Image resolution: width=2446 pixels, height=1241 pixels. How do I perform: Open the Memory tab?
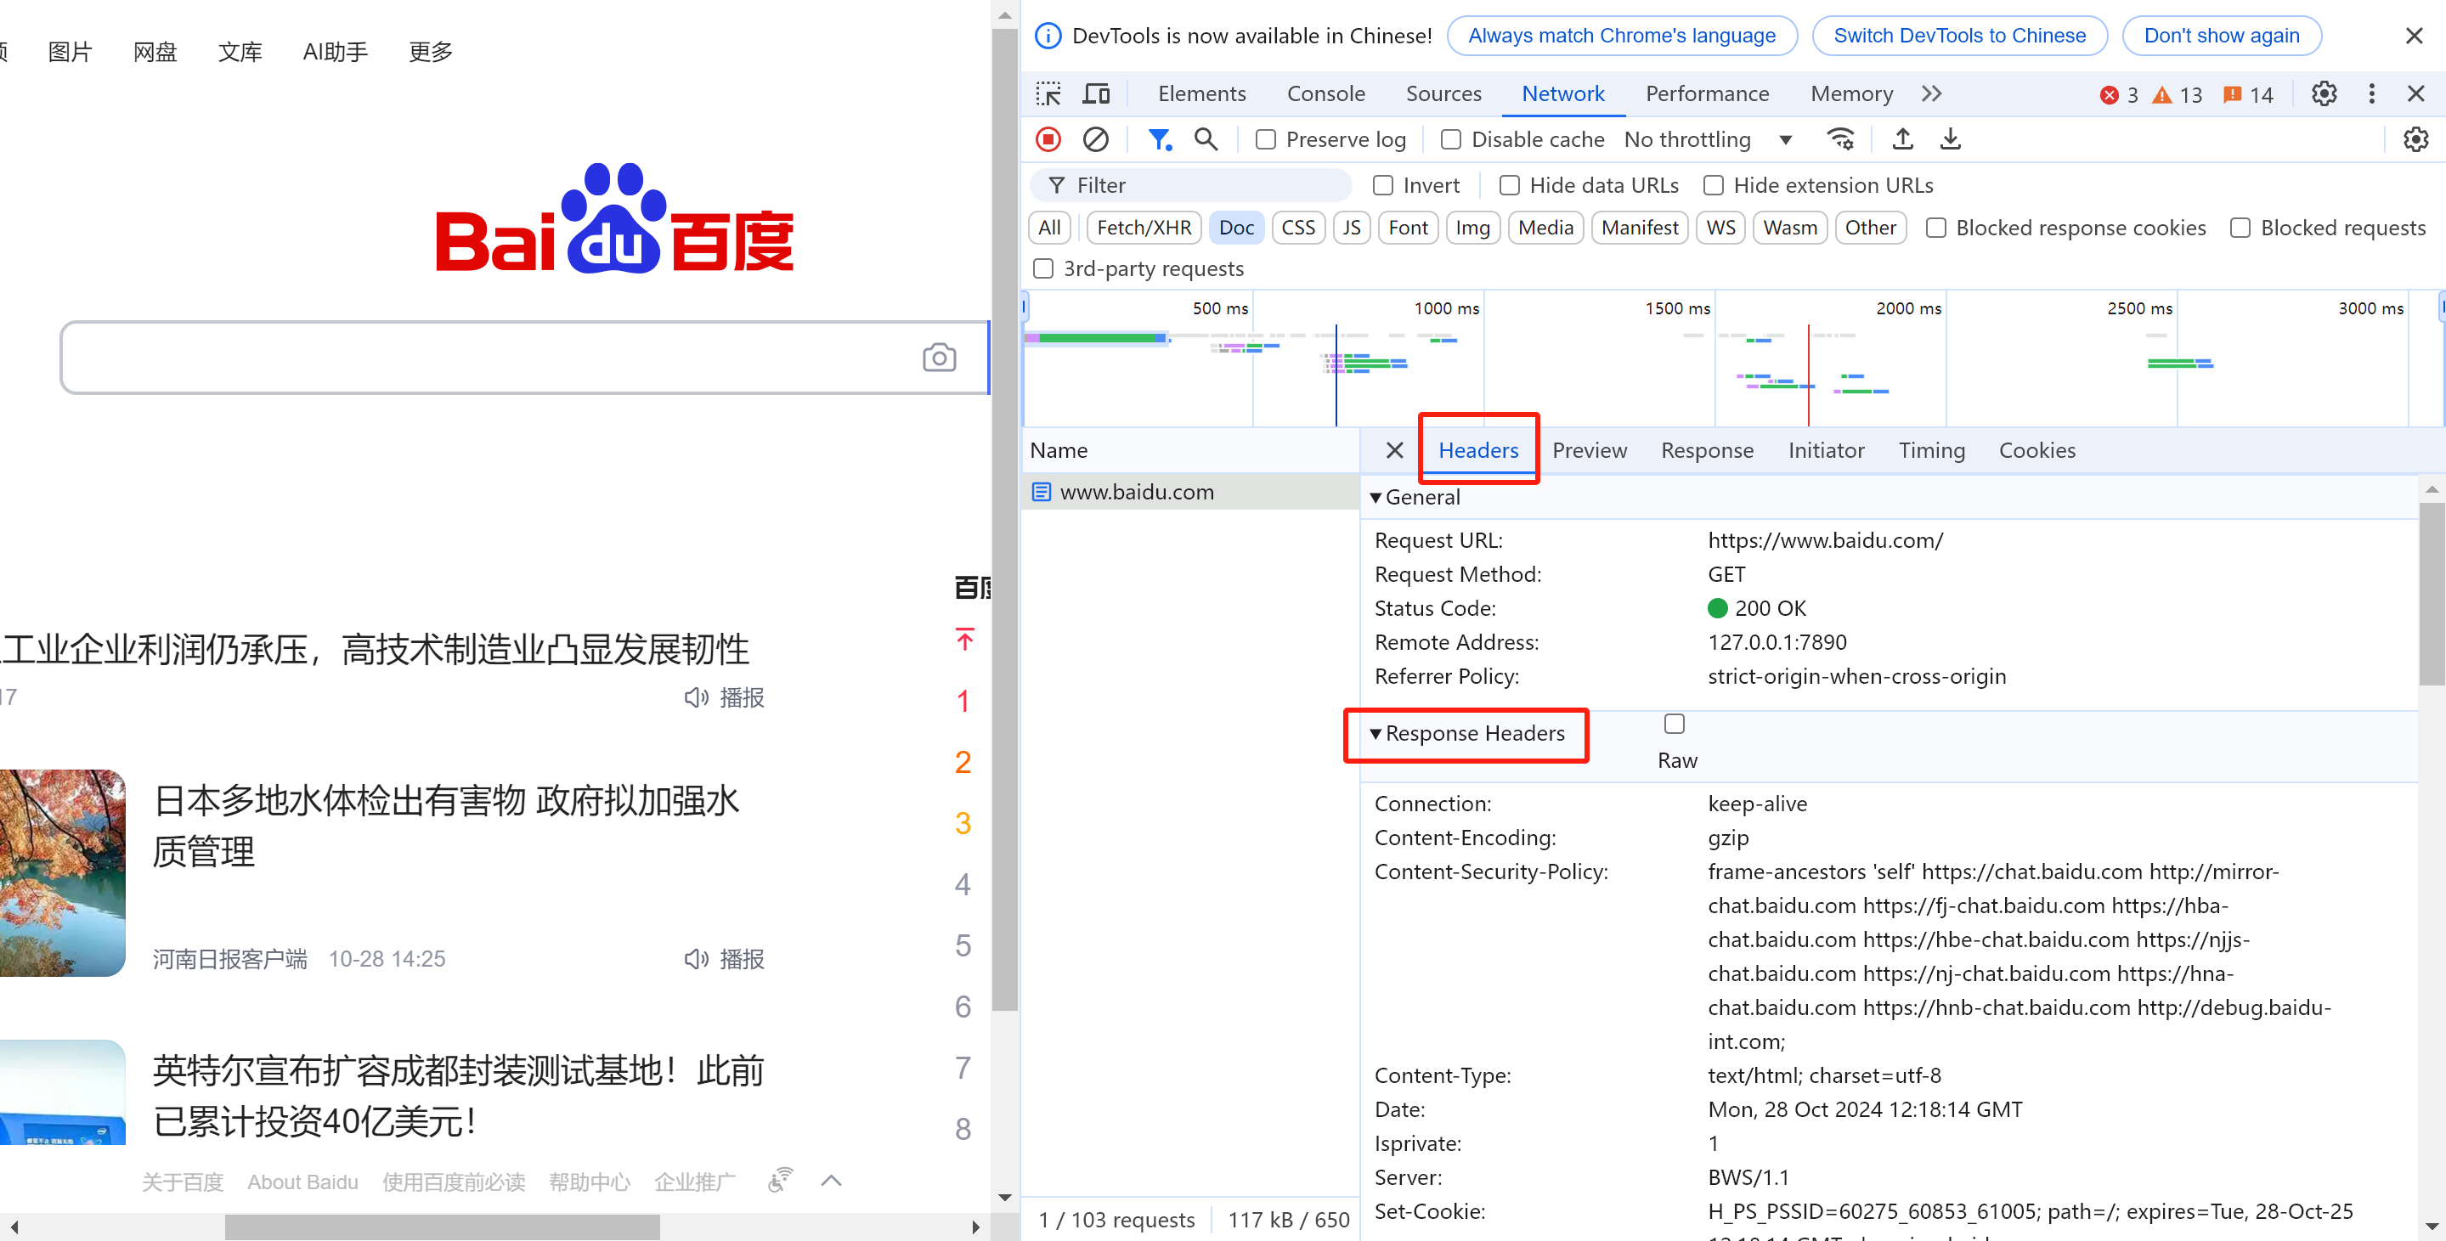1850,94
